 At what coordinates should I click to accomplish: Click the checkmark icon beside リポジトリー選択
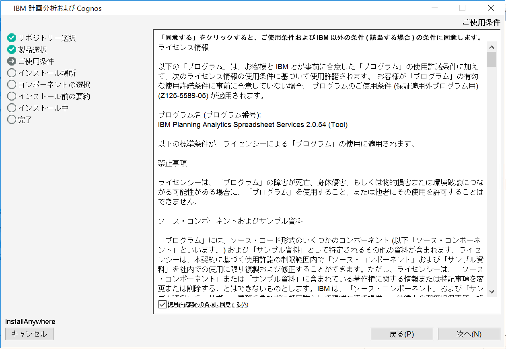[x=12, y=38]
